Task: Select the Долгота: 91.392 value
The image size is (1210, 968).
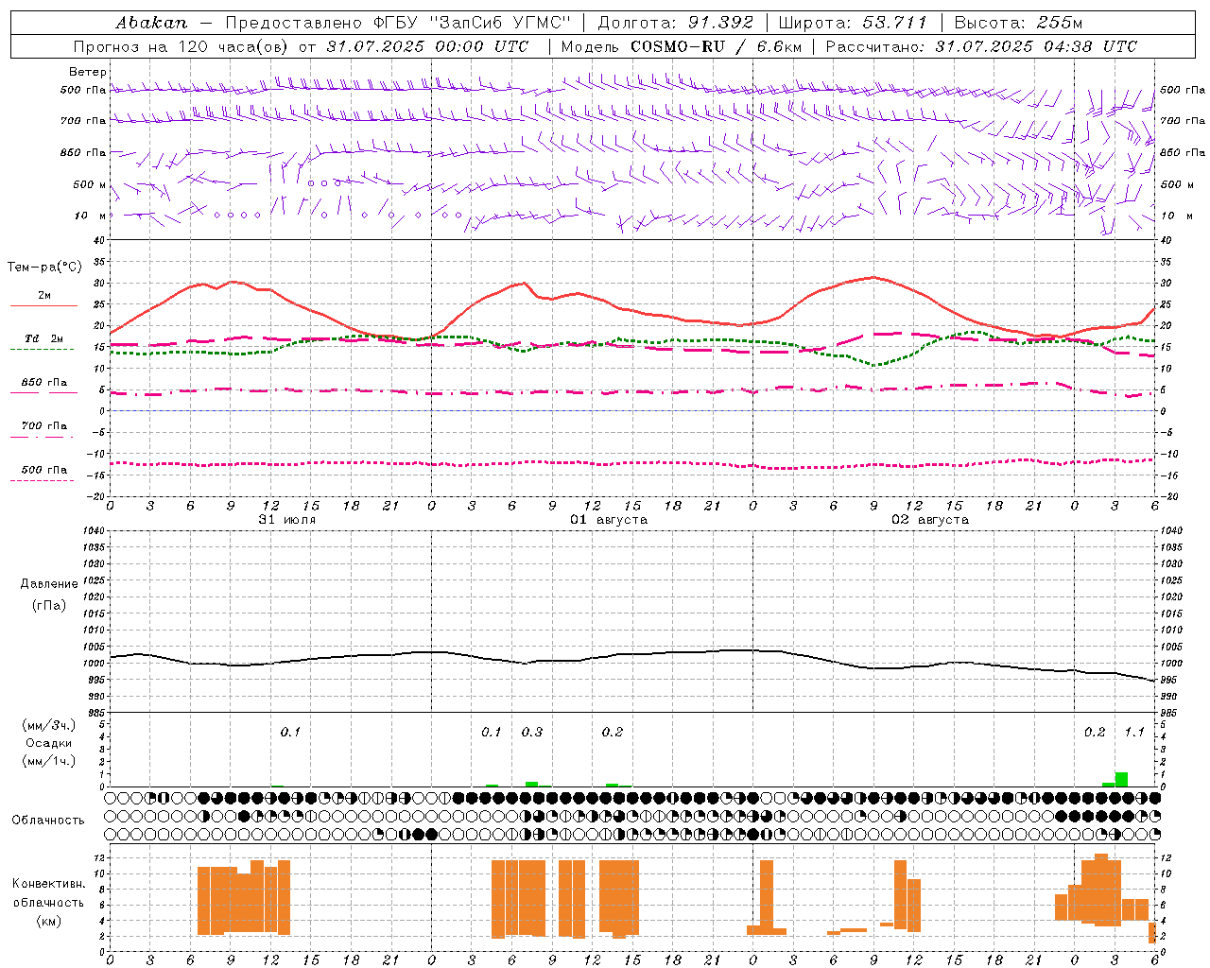Action: coord(676,23)
